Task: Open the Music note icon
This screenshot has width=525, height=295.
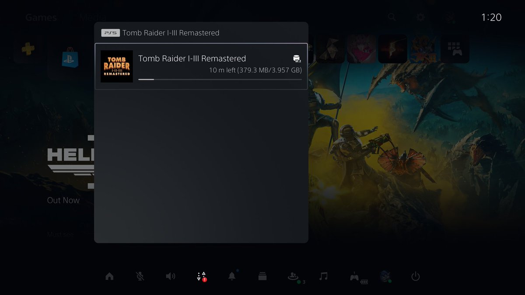Action: coord(324,276)
